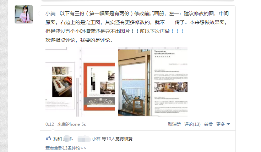The image size is (261, 152).
Task: Click 转发 to repost
Action: [x=208, y=124]
